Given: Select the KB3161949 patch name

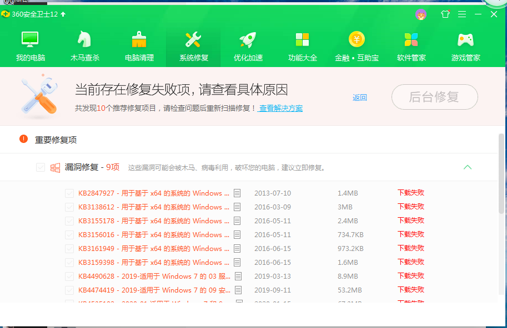Looking at the screenshot, I should coord(154,249).
